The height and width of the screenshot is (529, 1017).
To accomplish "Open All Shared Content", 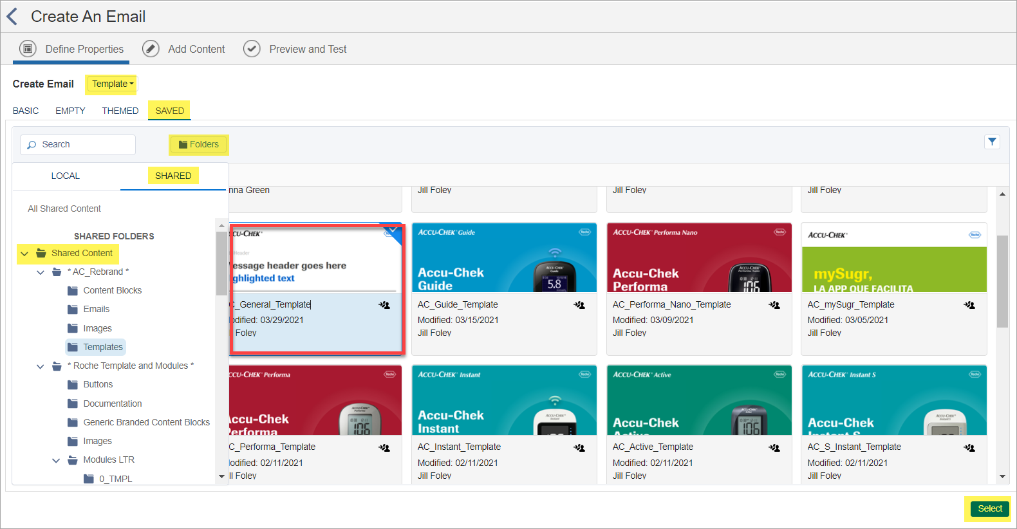I will [x=64, y=209].
